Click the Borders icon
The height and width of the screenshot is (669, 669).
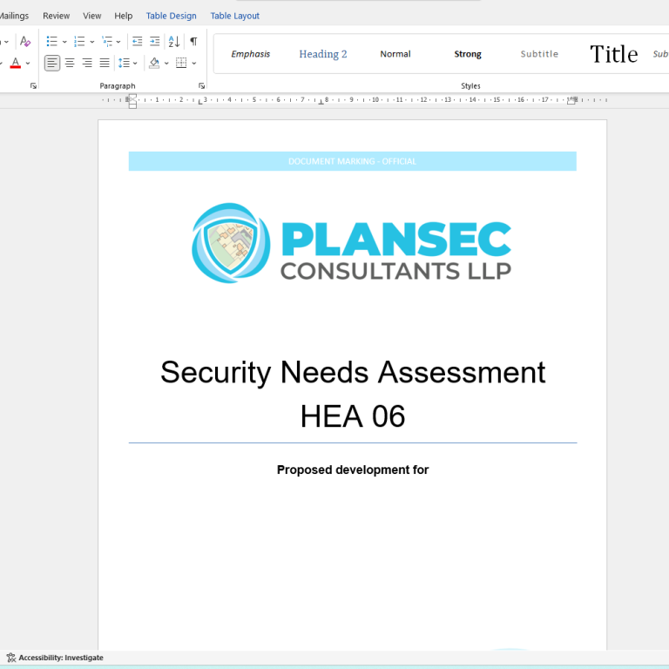181,63
